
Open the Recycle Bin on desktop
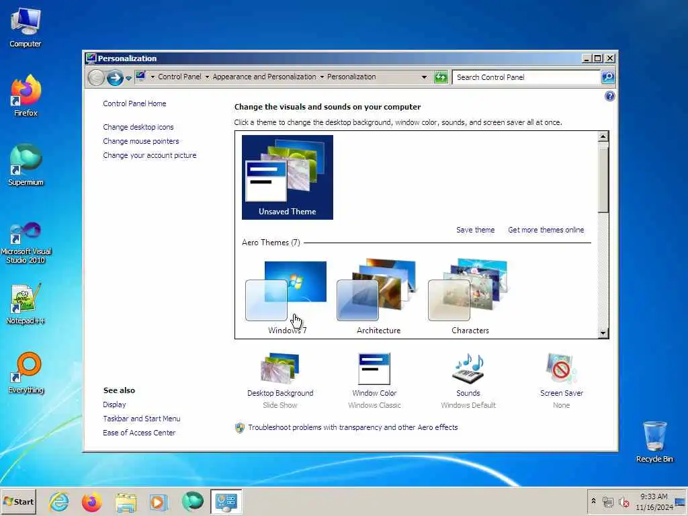click(x=654, y=442)
